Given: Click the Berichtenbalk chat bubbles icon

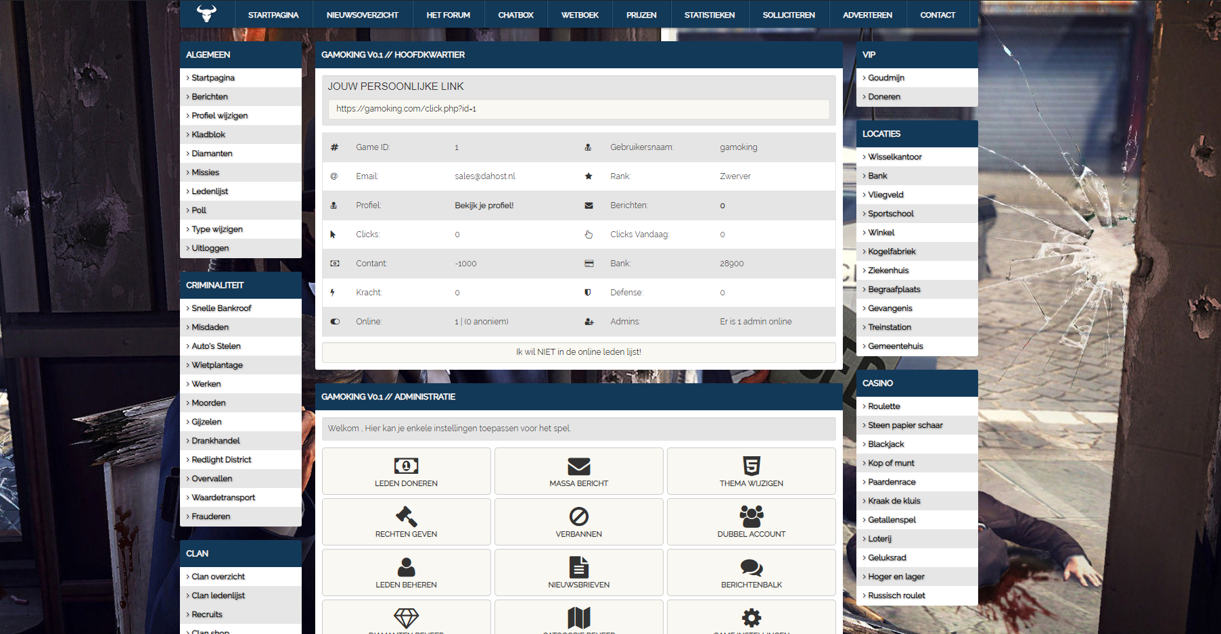Looking at the screenshot, I should pos(751,567).
